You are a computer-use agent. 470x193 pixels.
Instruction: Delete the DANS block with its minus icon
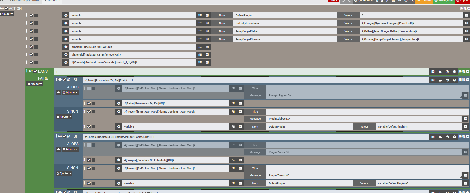coord(468,71)
